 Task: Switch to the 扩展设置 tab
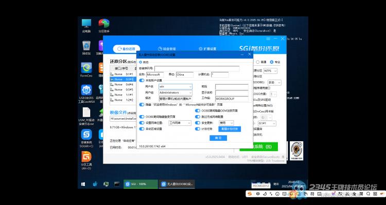click(207, 49)
